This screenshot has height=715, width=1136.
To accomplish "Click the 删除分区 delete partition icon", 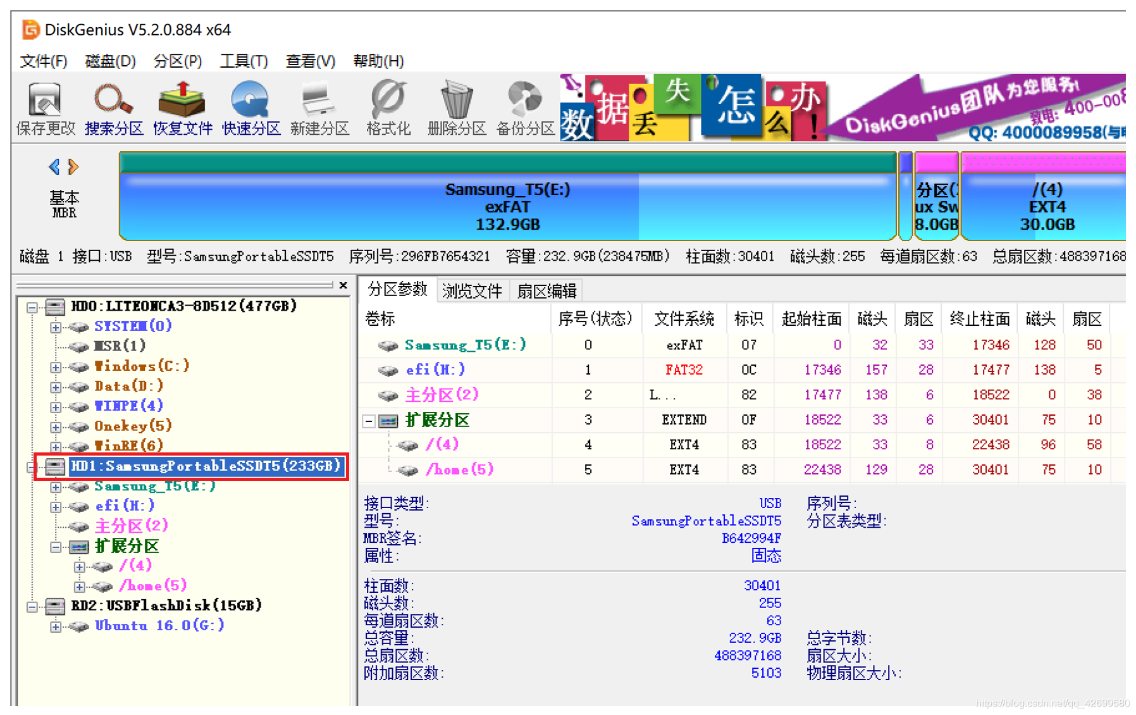I will (x=457, y=108).
